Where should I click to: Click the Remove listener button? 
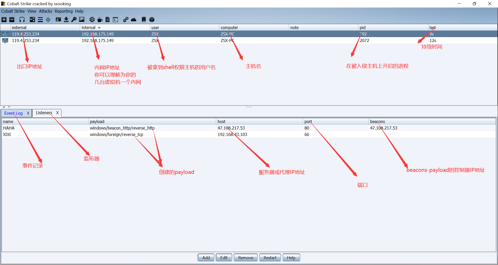(x=246, y=258)
